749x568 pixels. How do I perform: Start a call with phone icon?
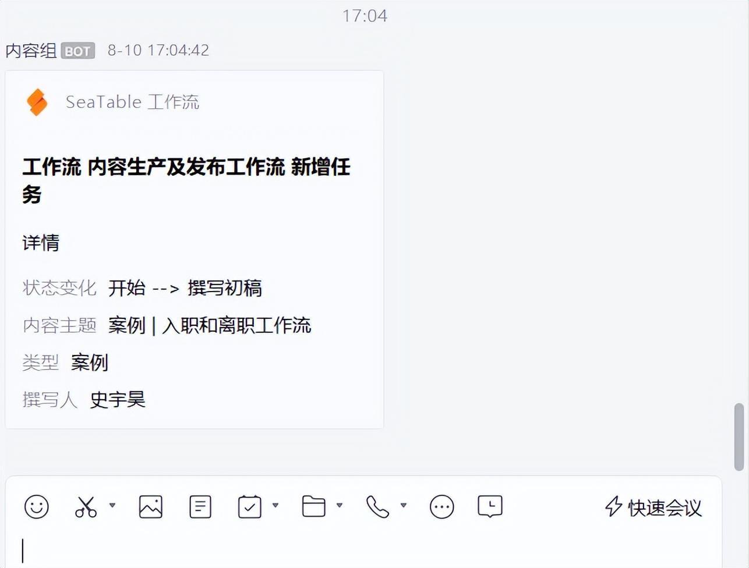tap(377, 507)
